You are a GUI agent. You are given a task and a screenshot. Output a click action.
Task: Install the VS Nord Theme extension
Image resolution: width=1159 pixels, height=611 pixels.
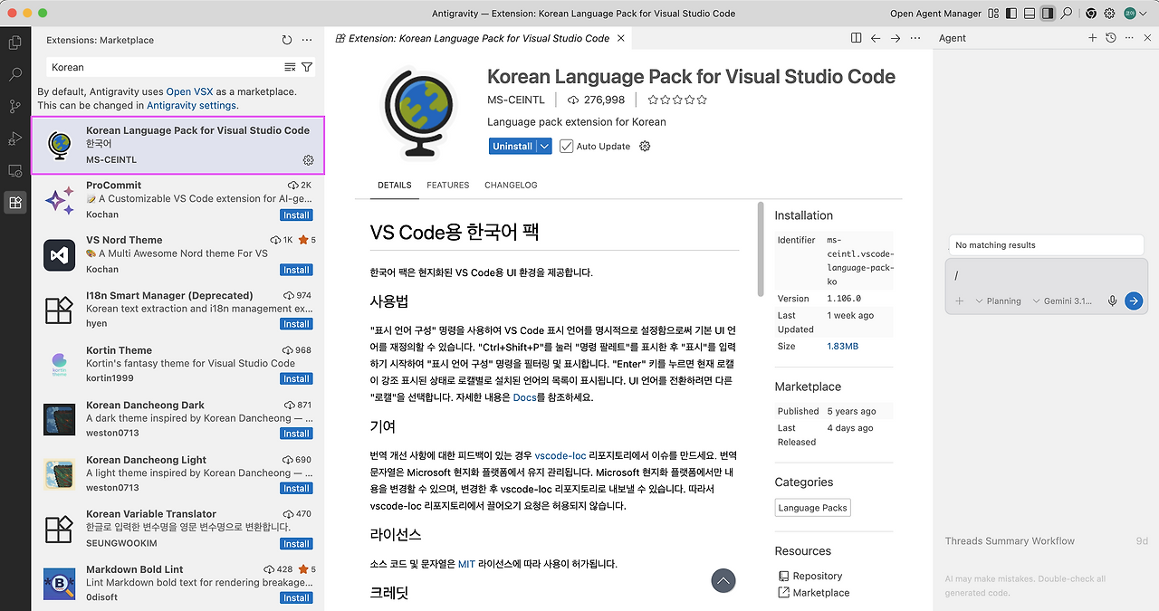click(x=296, y=270)
